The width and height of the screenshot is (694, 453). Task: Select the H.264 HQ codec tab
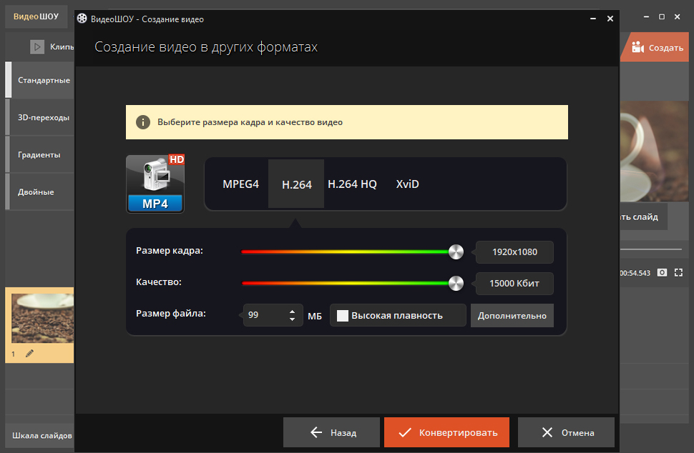[352, 184]
